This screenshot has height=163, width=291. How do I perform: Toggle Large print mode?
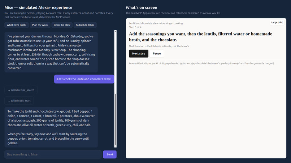coord(277,22)
